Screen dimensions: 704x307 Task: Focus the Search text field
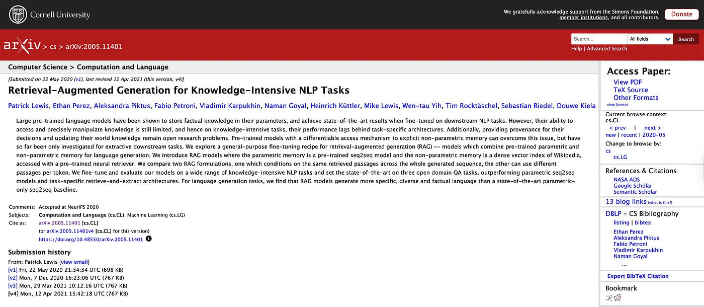[599, 39]
